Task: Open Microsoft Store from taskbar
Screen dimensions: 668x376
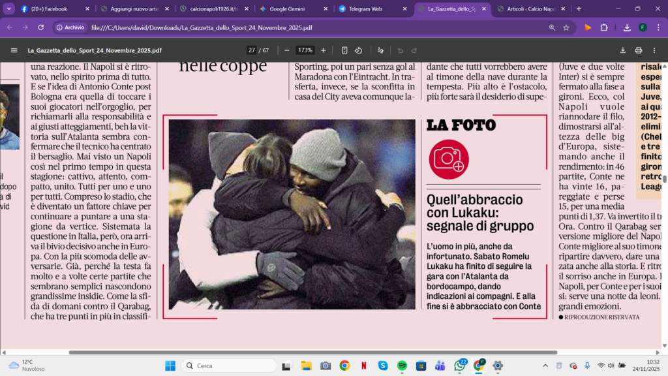Action: pos(421,366)
